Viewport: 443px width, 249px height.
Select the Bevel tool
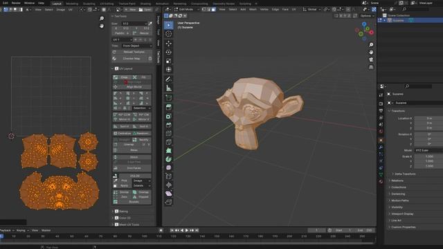click(169, 124)
